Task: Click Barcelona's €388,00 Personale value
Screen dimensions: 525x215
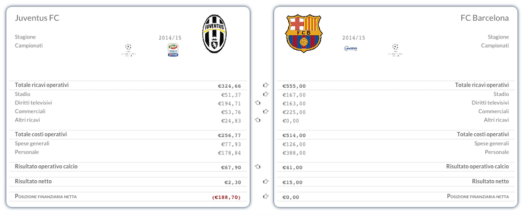Action: [x=295, y=152]
